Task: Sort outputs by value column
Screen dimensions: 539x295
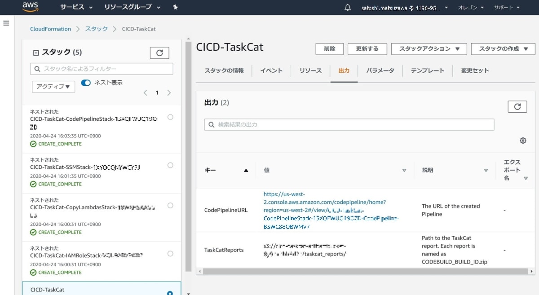Action: [x=404, y=171]
